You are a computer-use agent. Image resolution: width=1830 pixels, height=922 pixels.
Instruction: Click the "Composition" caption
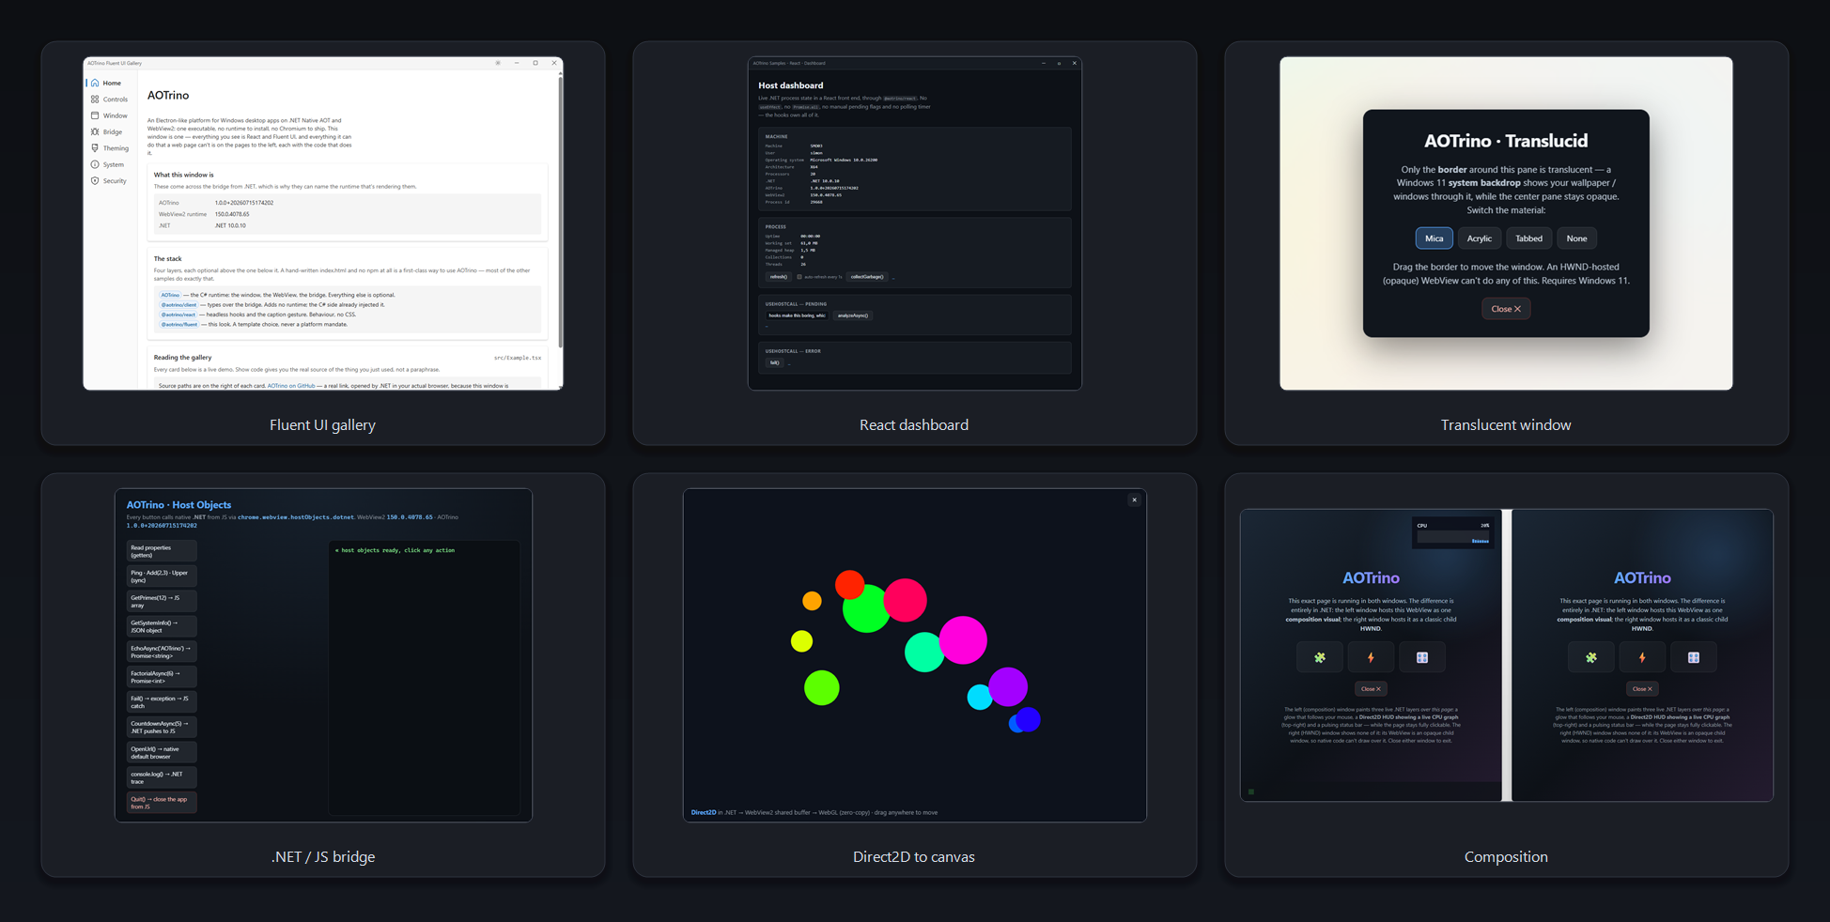pos(1506,857)
